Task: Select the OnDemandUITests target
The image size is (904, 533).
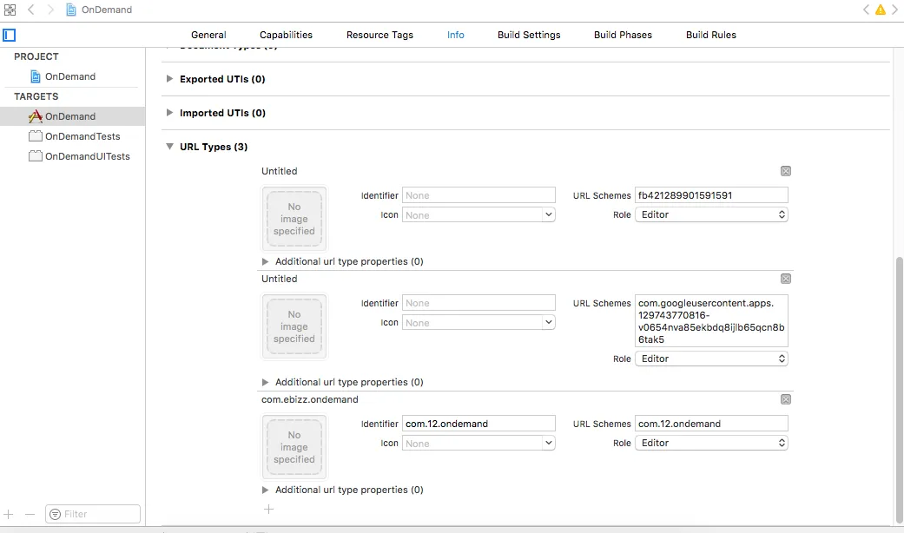Action: coord(87,156)
